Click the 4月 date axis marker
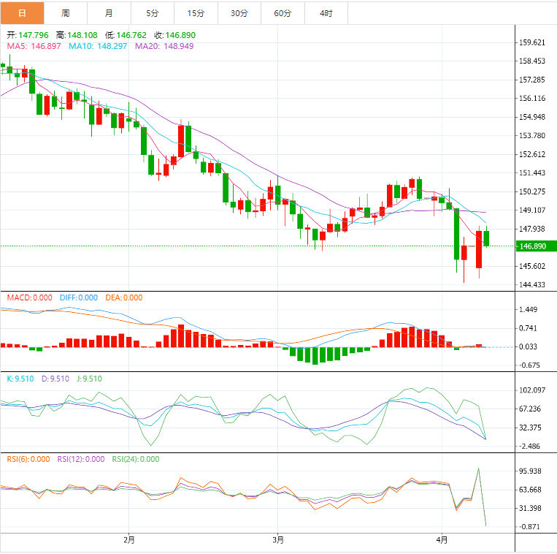 click(x=442, y=540)
